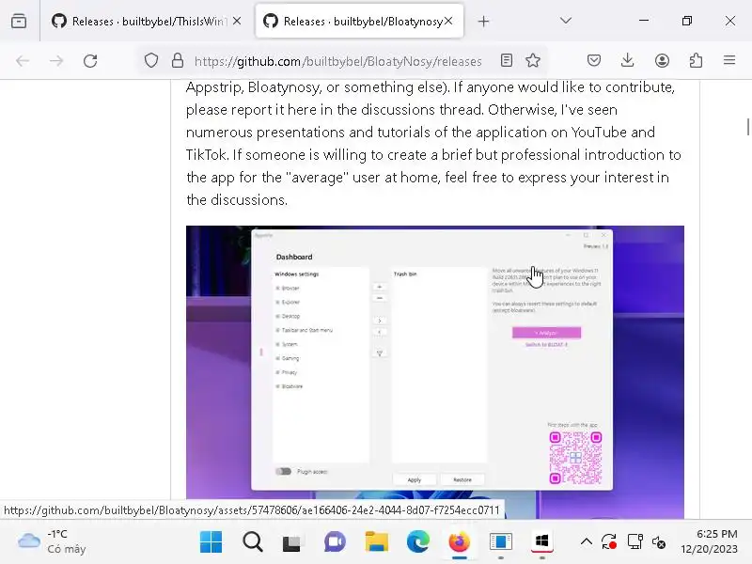Go back to the previous page
The width and height of the screenshot is (752, 564).
coord(23,61)
